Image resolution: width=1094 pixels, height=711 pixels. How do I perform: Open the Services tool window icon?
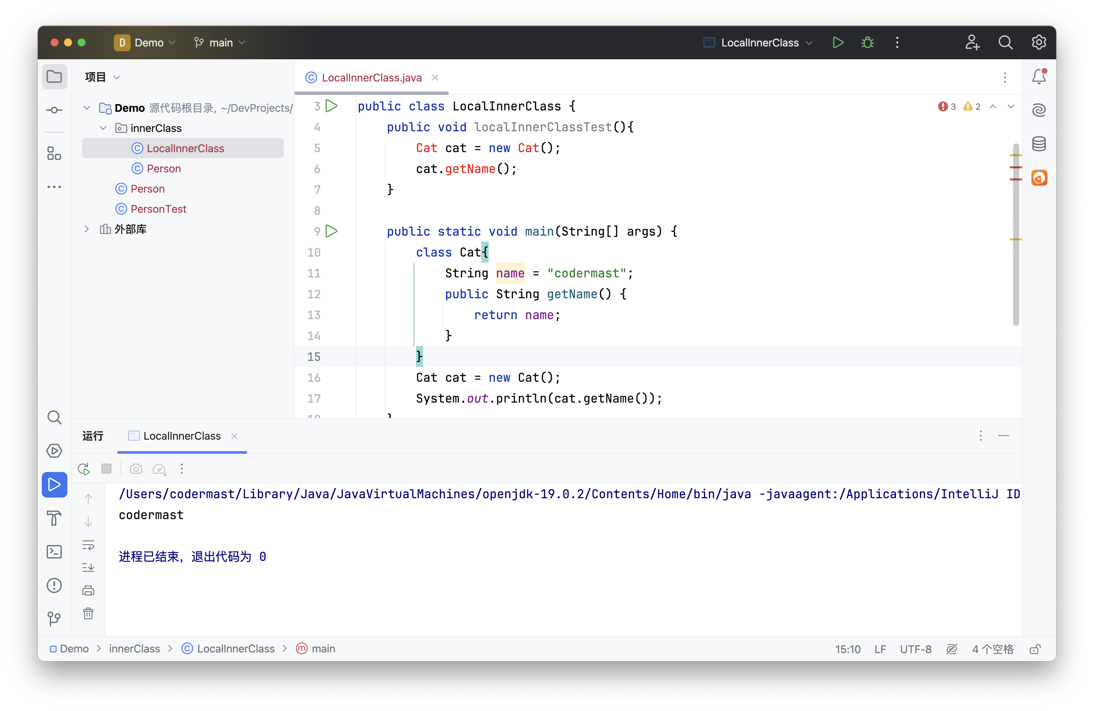[54, 450]
